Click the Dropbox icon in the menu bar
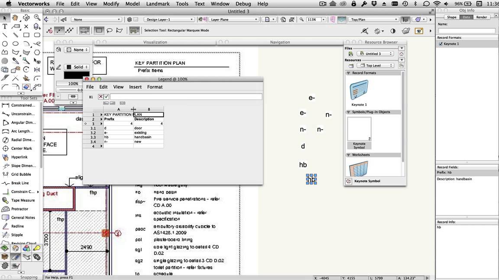This screenshot has height=280, width=499. click(374, 4)
